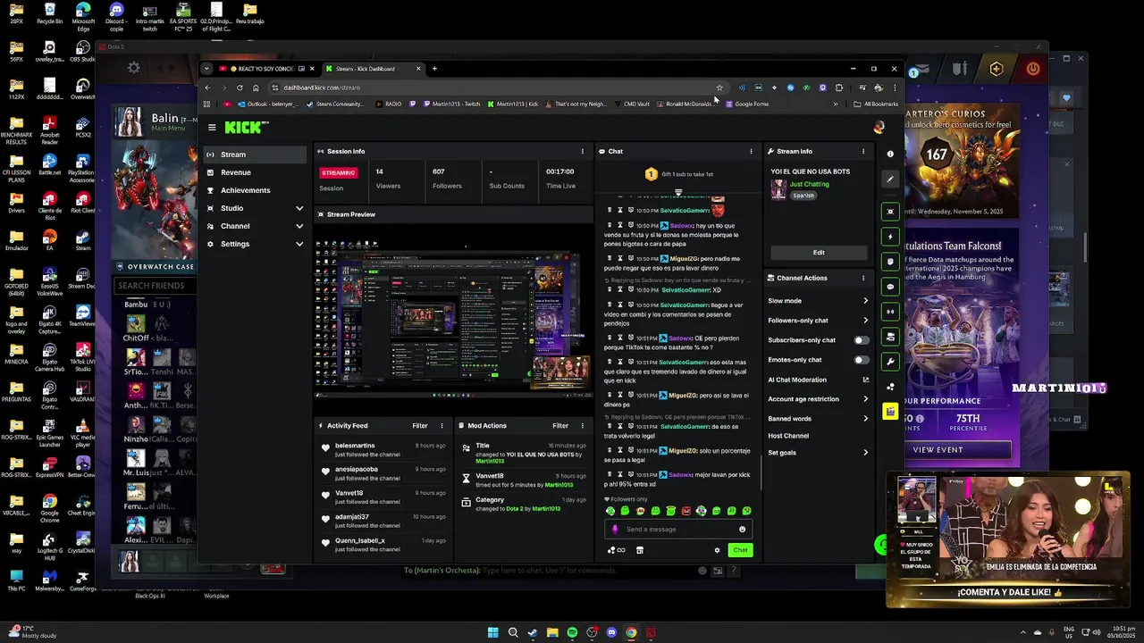The image size is (1144, 643).
Task: Switch to the REACT YO SOY YouTube tab
Action: point(266,69)
